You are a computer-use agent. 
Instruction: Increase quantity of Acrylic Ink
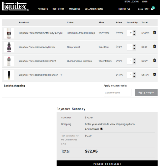pos(134,46)
